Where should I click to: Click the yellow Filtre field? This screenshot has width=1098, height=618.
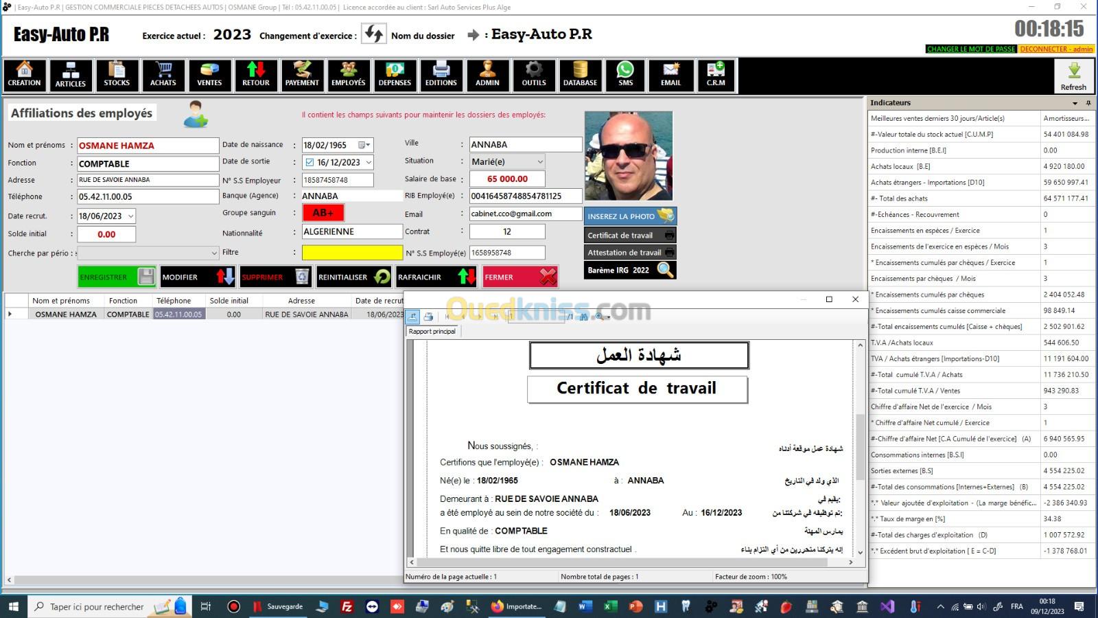(352, 253)
